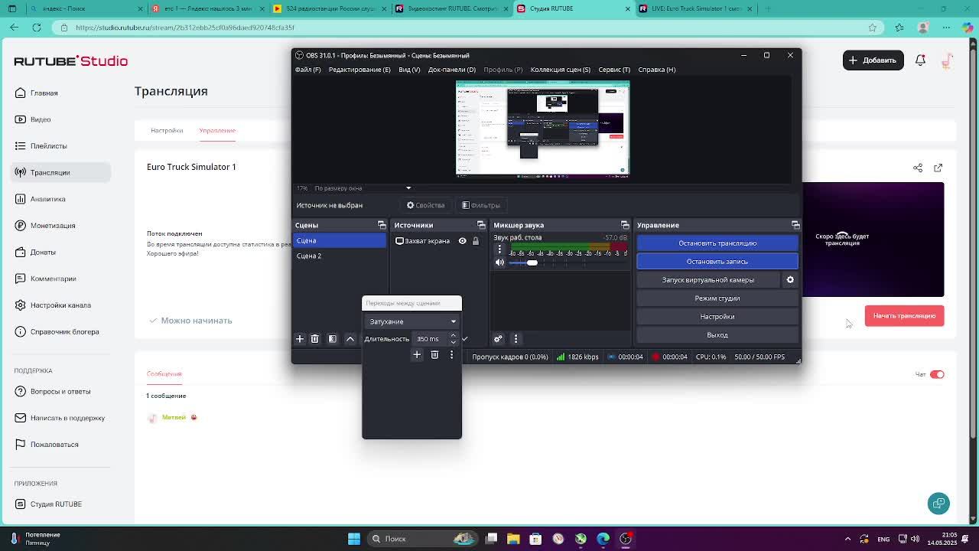The width and height of the screenshot is (979, 551).
Task: Open the Коллекция сцен menu
Action: point(561,70)
